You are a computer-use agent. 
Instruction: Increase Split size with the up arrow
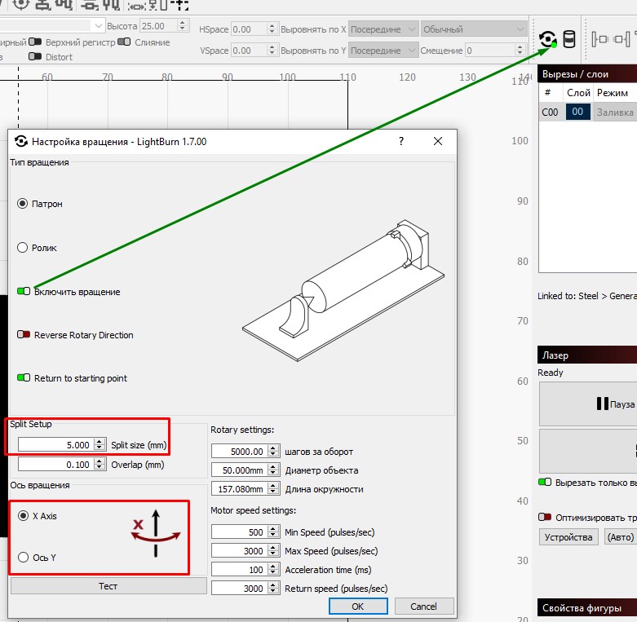click(100, 441)
